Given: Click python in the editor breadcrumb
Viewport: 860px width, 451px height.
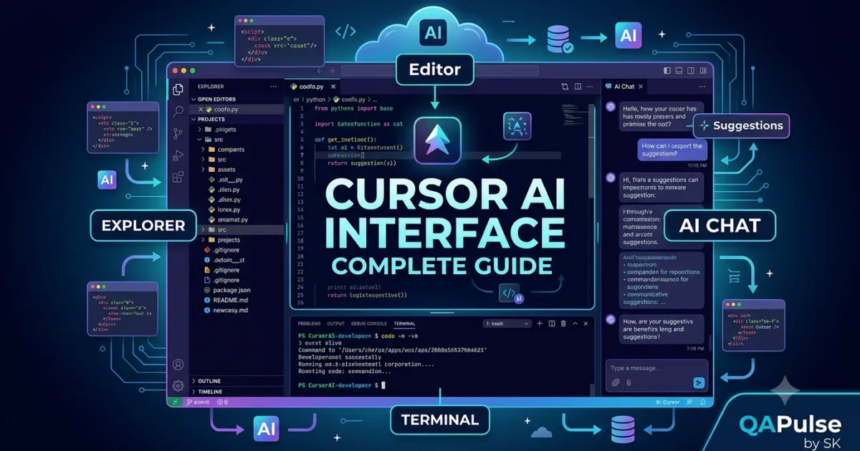Looking at the screenshot, I should [317, 100].
